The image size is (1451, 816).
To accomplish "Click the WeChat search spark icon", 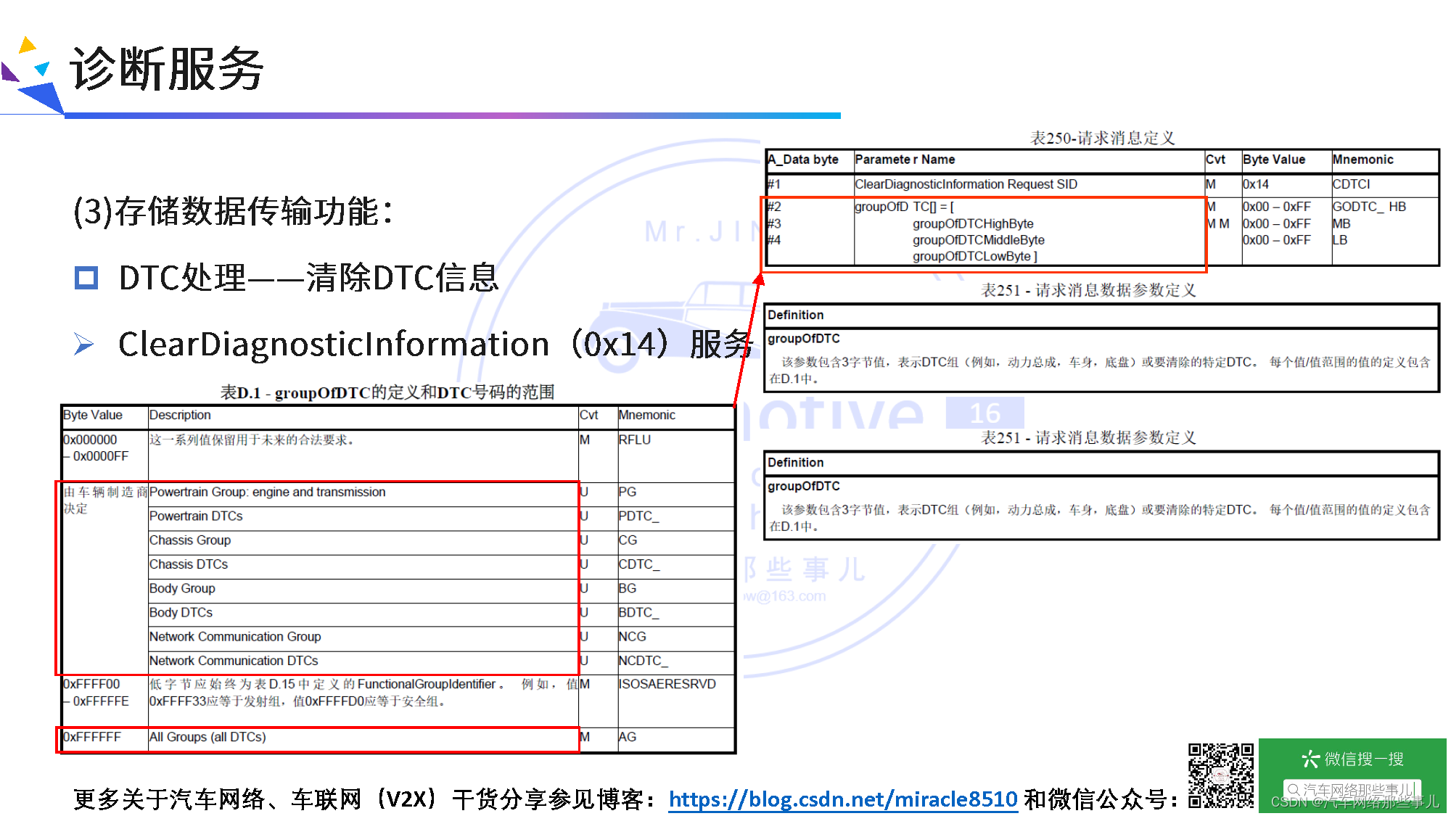I will [1310, 759].
